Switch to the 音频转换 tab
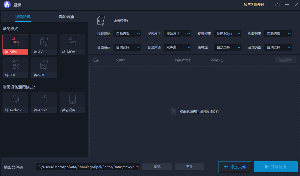Screen dimensions: 300x176 click(x=66, y=17)
